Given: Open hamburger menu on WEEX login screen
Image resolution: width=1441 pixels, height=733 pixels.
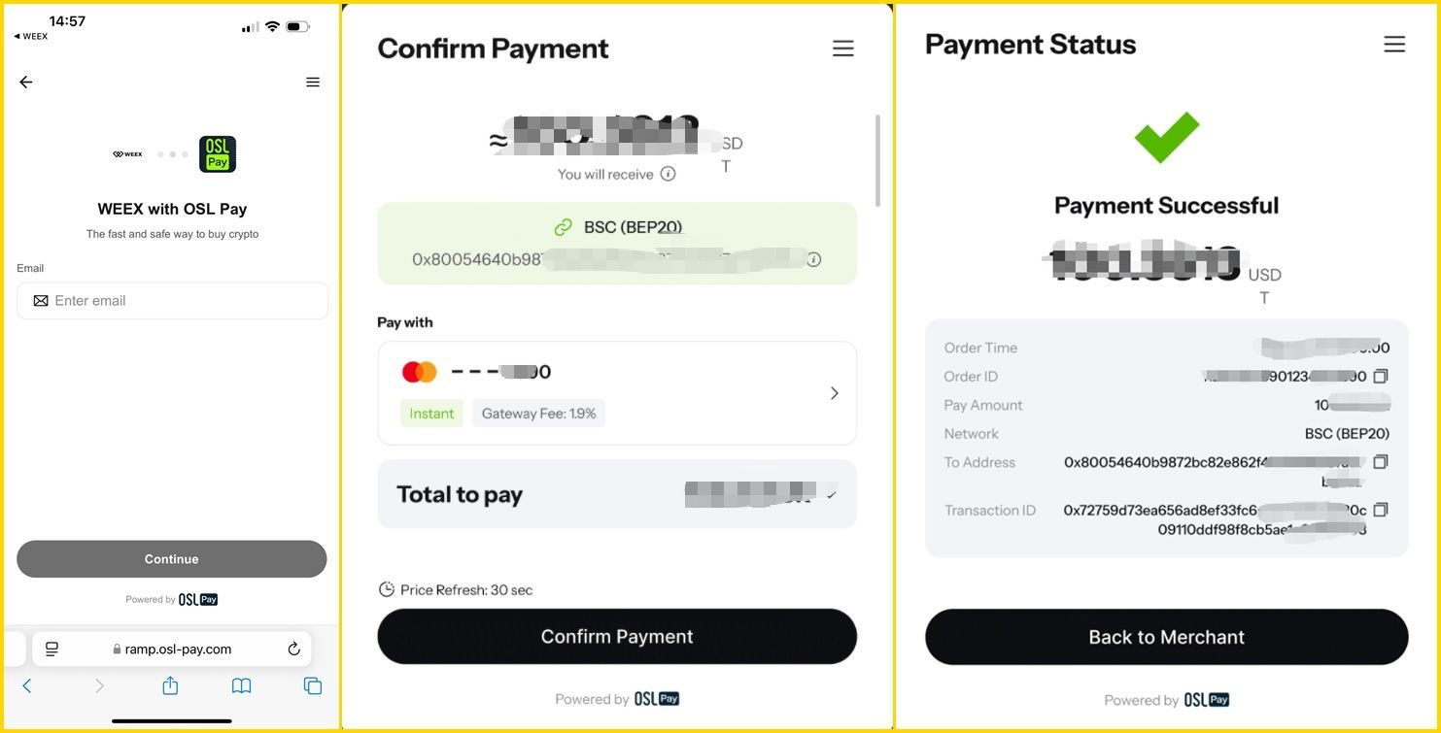Looking at the screenshot, I should pos(313,83).
